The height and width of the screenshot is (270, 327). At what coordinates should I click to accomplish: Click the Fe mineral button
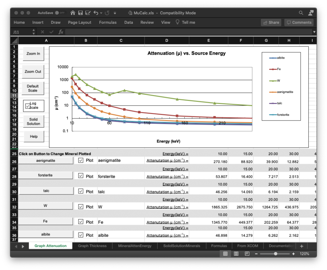pyautogui.click(x=45, y=221)
